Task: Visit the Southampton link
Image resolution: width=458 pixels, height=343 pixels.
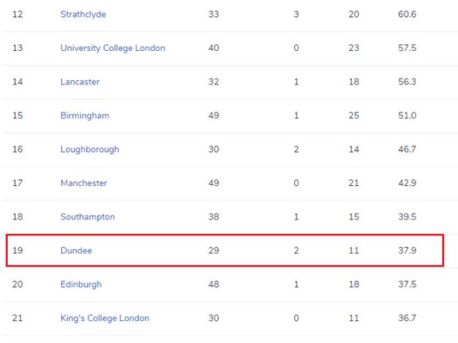Action: [87, 216]
